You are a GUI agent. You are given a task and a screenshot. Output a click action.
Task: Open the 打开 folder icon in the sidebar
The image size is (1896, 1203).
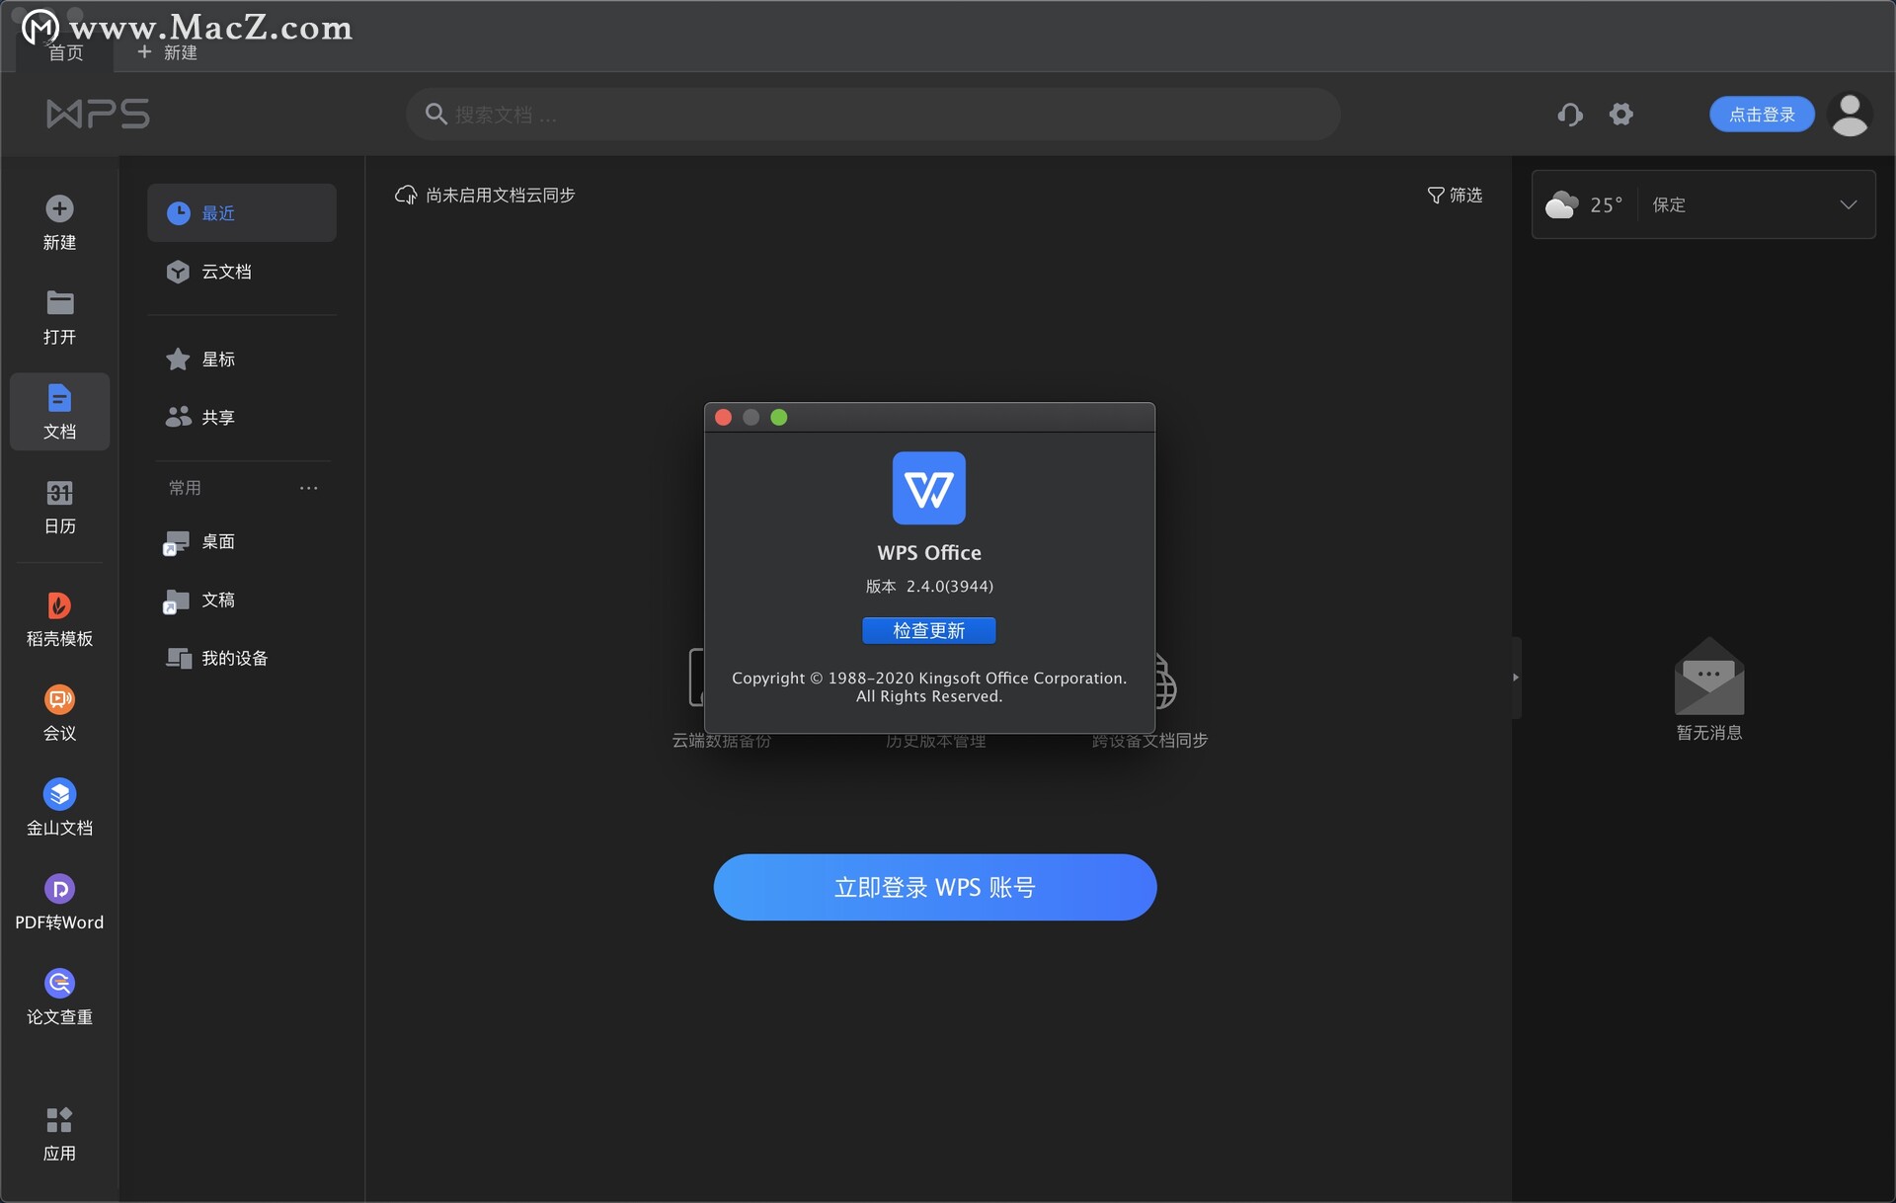[59, 302]
